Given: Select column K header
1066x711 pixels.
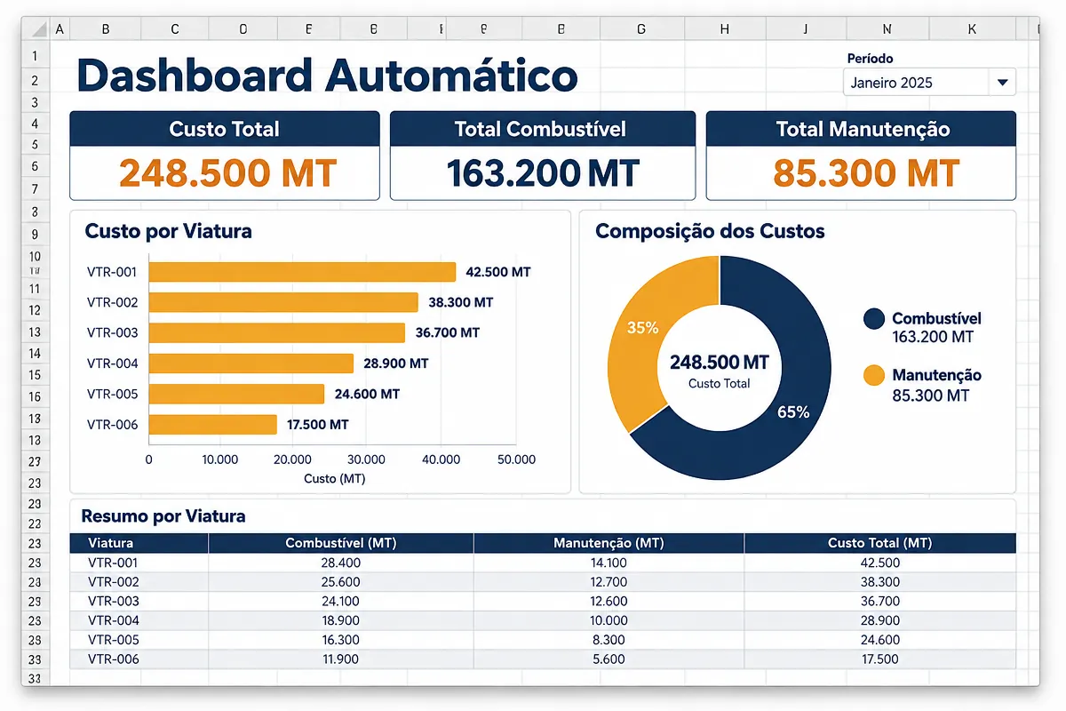Looking at the screenshot, I should click(x=972, y=29).
